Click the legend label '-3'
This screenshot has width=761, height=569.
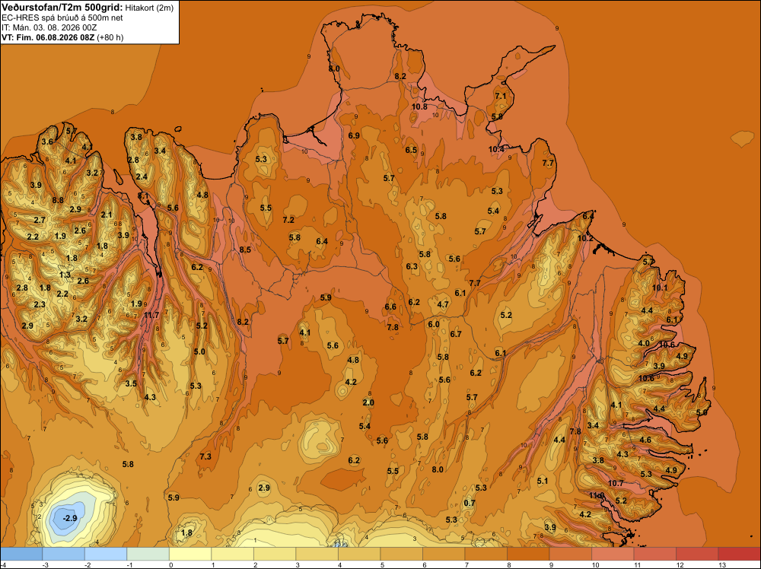[x=45, y=564]
